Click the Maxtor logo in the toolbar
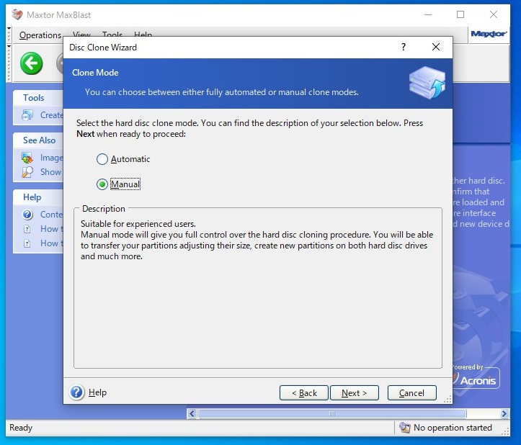 (489, 34)
